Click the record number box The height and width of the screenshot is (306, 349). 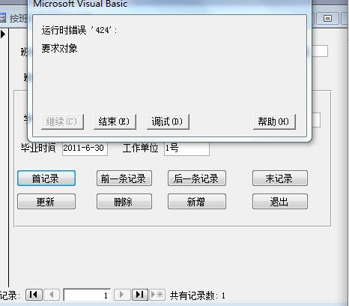(87, 295)
